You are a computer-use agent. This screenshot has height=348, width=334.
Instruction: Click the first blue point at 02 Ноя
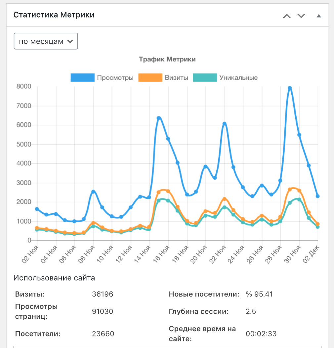click(x=37, y=209)
